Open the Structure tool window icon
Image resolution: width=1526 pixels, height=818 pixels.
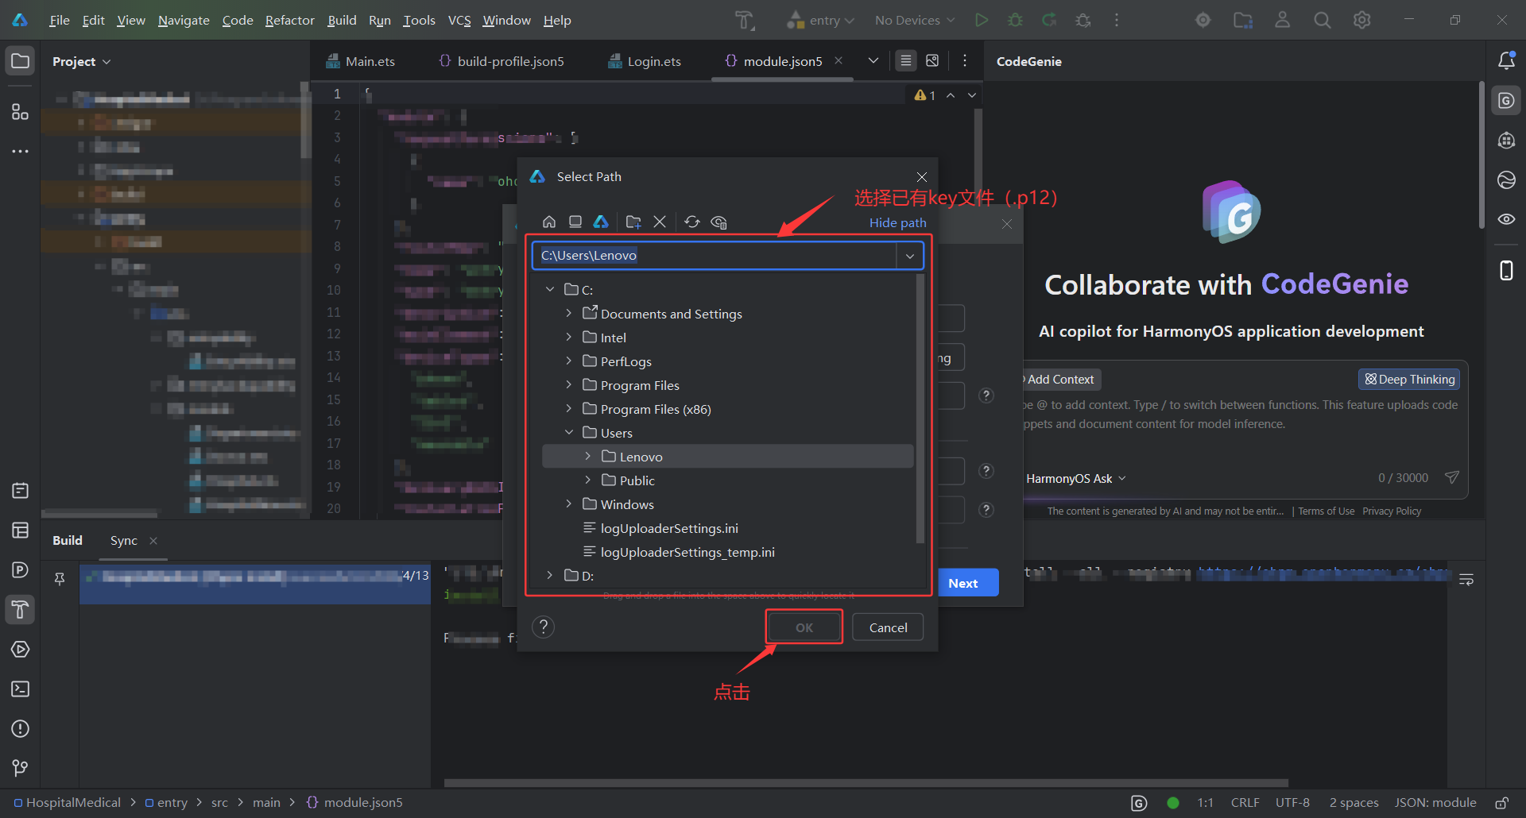[20, 112]
